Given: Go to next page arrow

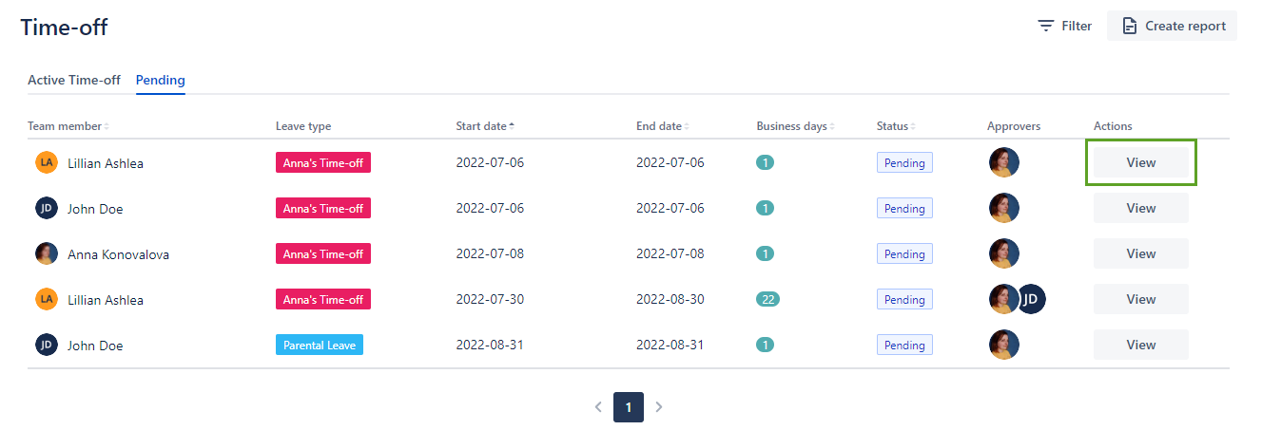Looking at the screenshot, I should (659, 407).
